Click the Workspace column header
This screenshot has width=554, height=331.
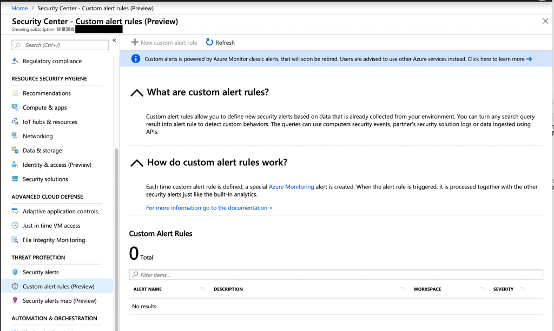[x=427, y=289]
